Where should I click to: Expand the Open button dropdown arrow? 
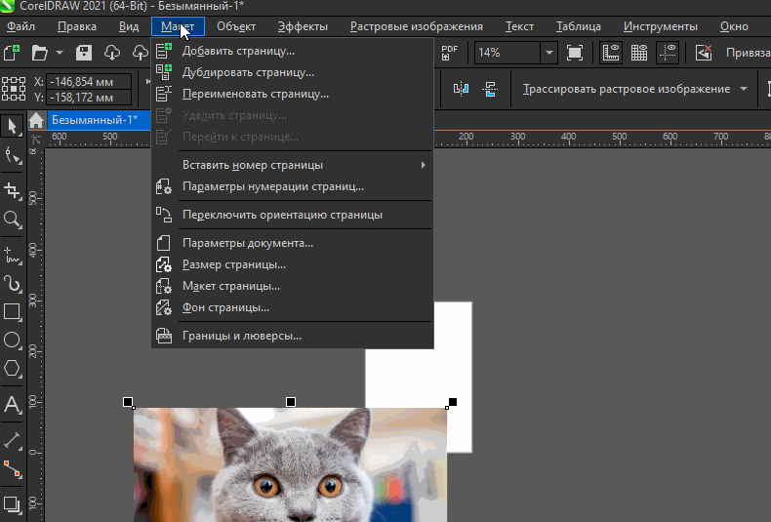(x=60, y=52)
